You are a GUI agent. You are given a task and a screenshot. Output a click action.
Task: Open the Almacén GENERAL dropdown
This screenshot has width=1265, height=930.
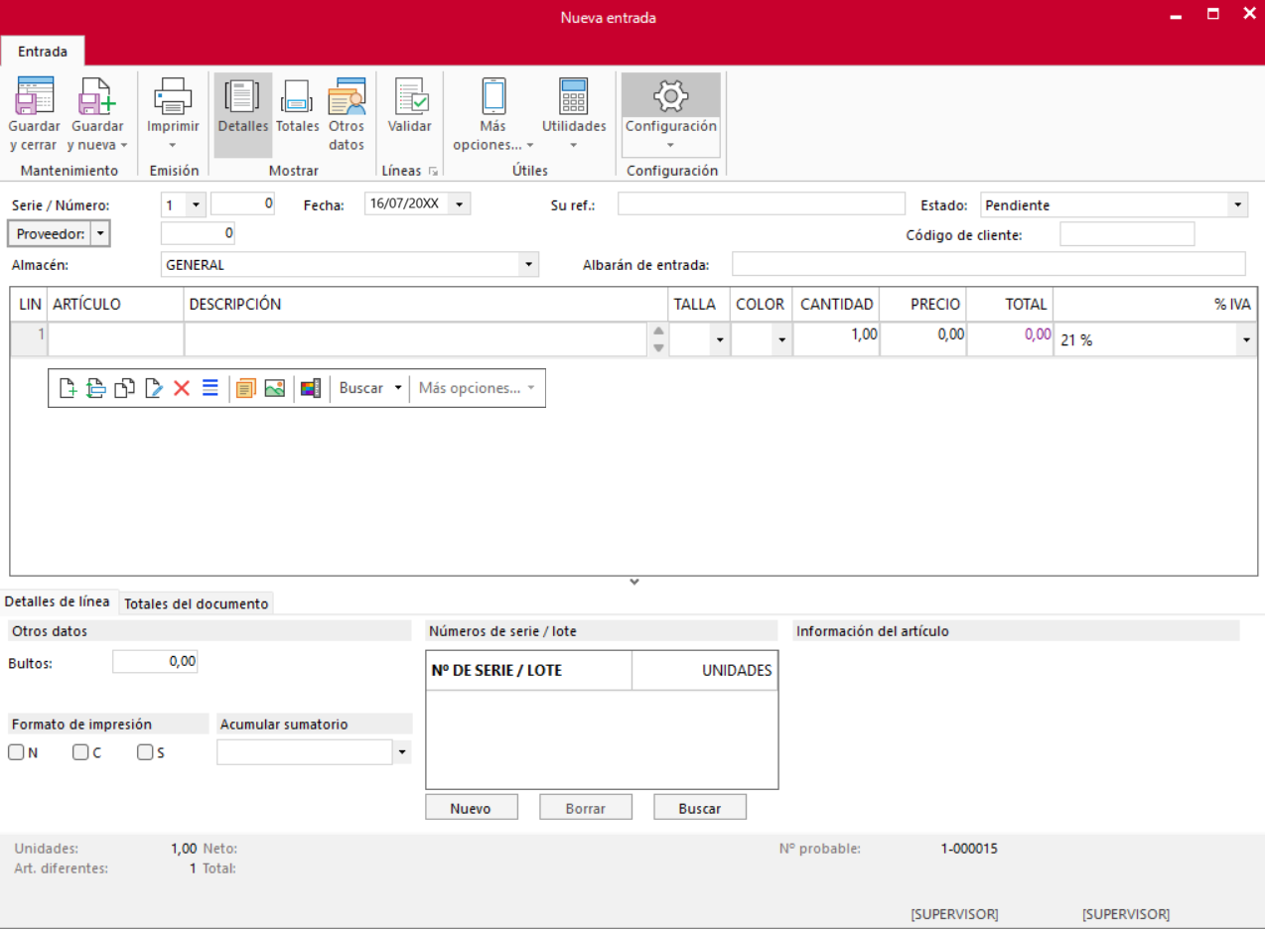point(529,265)
